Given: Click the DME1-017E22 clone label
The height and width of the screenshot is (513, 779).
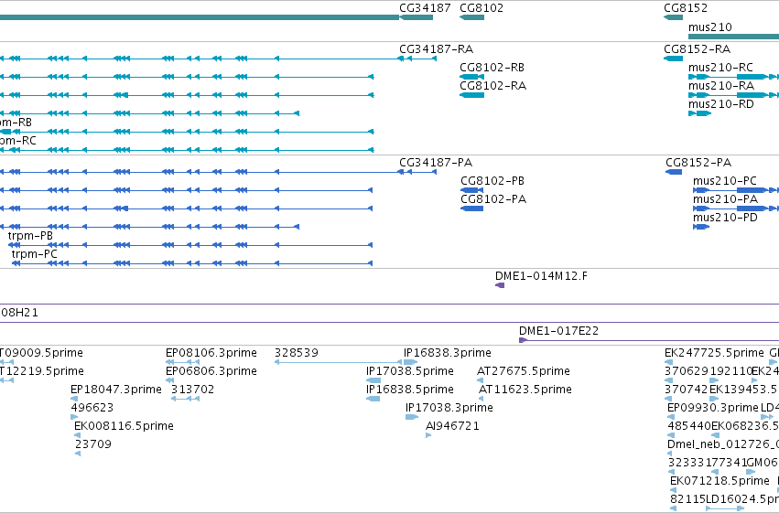Looking at the screenshot, I should point(558,331).
